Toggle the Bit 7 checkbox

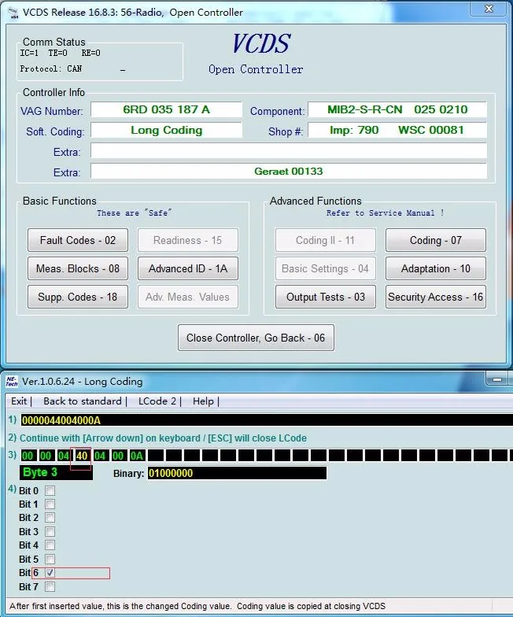pos(50,587)
